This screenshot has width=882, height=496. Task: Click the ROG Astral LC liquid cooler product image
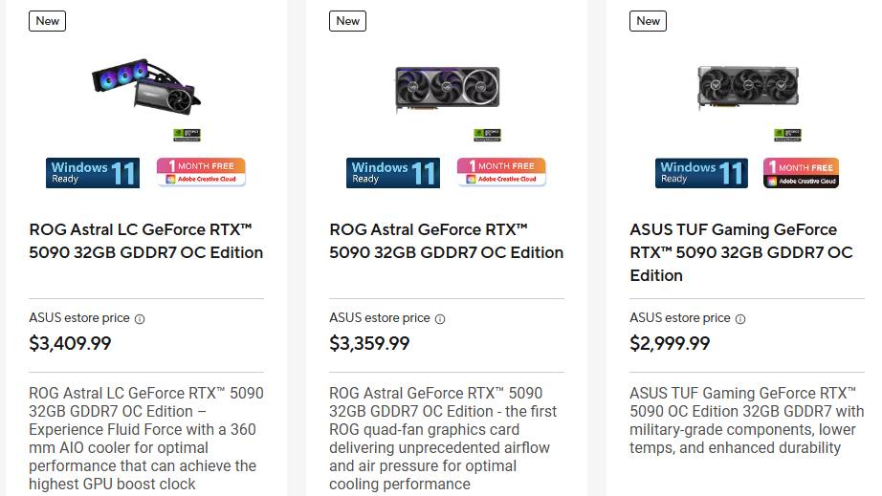146,88
